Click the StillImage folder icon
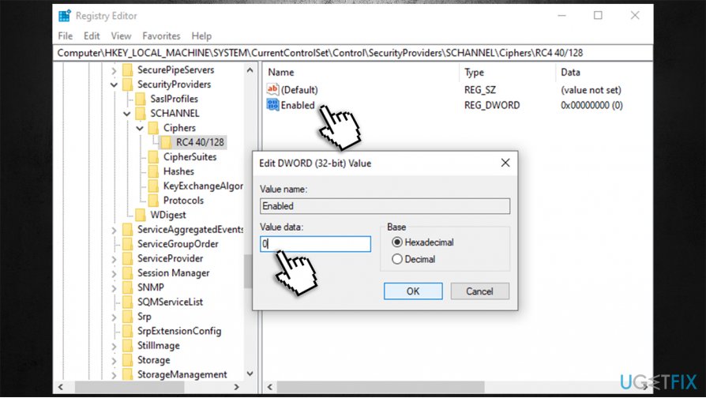 click(x=128, y=345)
